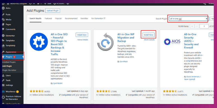Switch to the Popular tab

(x=58, y=18)
